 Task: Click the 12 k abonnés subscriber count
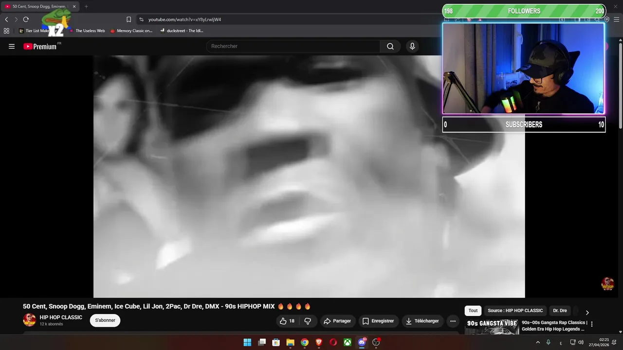[x=51, y=324]
